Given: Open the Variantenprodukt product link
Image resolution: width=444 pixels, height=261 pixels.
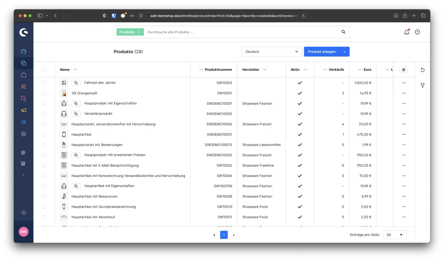Looking at the screenshot, I should tap(98, 114).
